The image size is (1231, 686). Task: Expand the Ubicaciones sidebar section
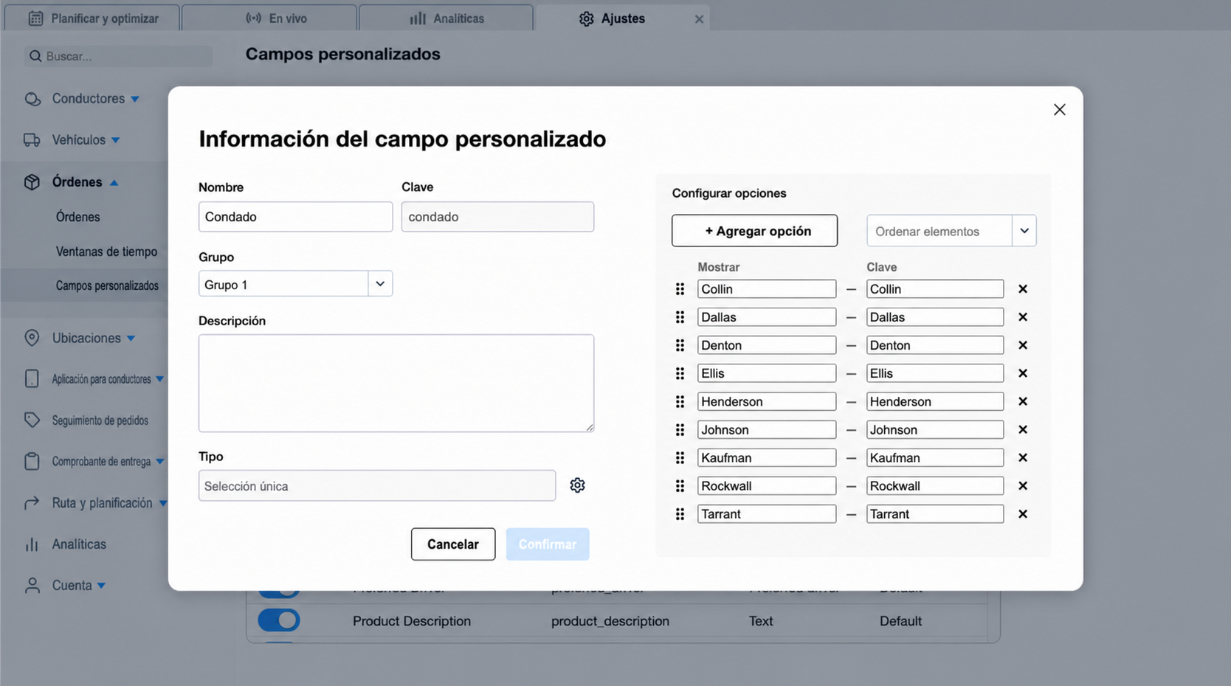[x=131, y=339]
